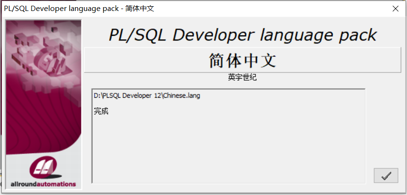
Task: Confirm with the checkmark button
Action: click(386, 175)
